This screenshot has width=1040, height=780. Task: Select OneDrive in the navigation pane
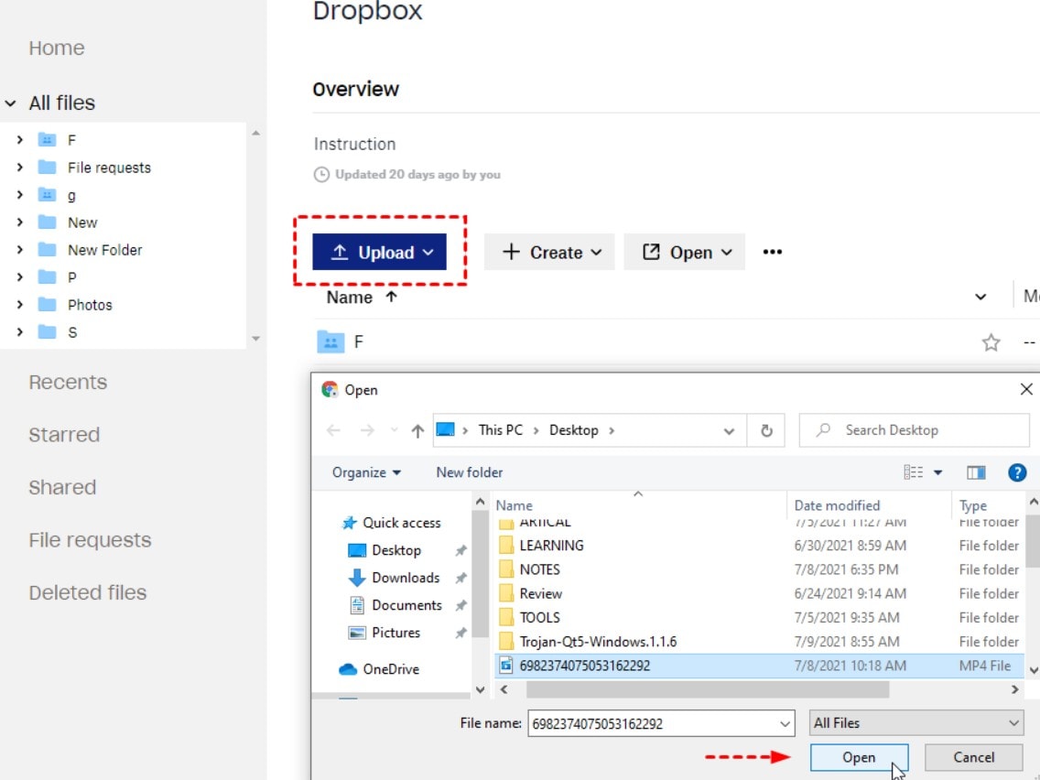[379, 669]
